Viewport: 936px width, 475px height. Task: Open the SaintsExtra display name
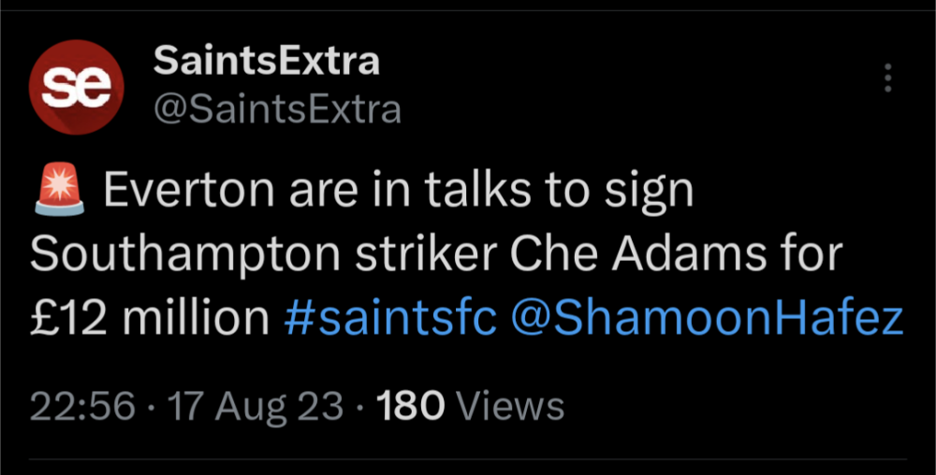pyautogui.click(x=266, y=62)
